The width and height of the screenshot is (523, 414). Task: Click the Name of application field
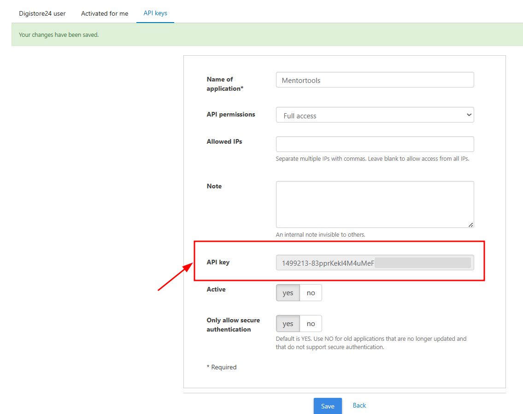(375, 80)
